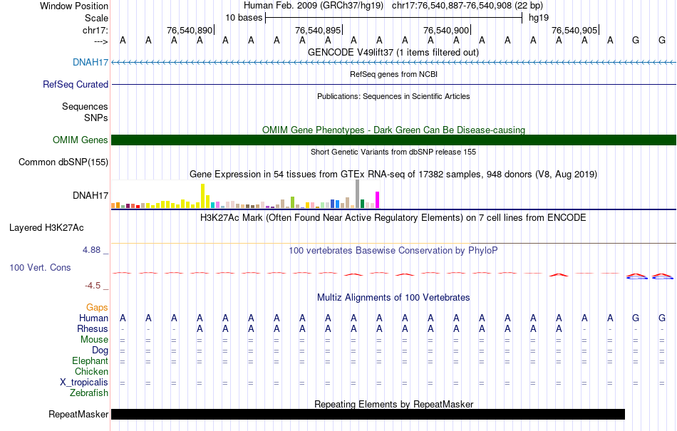Open the Layered H3K27Ac track label
Image resolution: width=677 pixels, height=431 pixels.
(46, 227)
